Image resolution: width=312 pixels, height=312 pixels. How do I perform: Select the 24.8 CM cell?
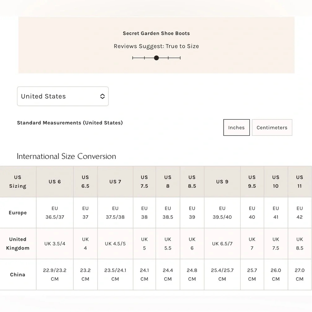tap(192, 275)
